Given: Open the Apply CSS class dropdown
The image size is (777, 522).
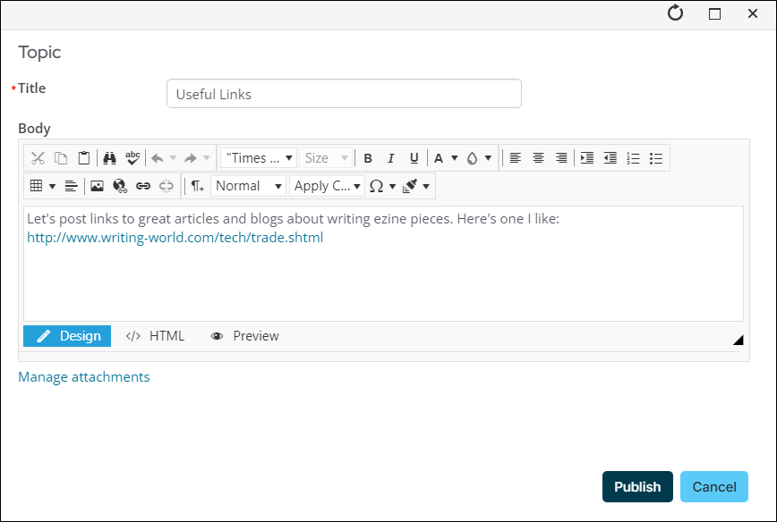Looking at the screenshot, I should pos(327,186).
